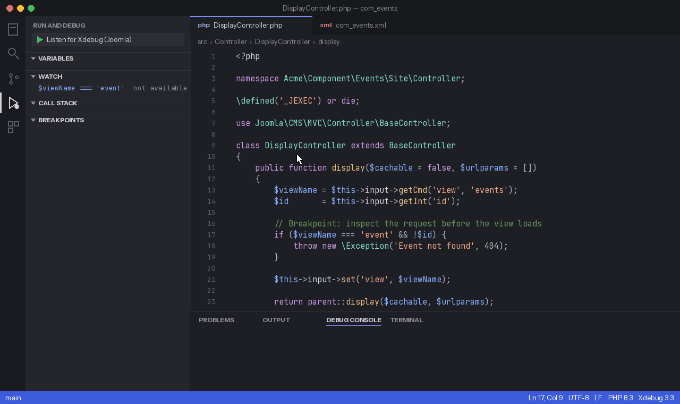Click '$urlparams' parameter on line 11

[x=484, y=167]
